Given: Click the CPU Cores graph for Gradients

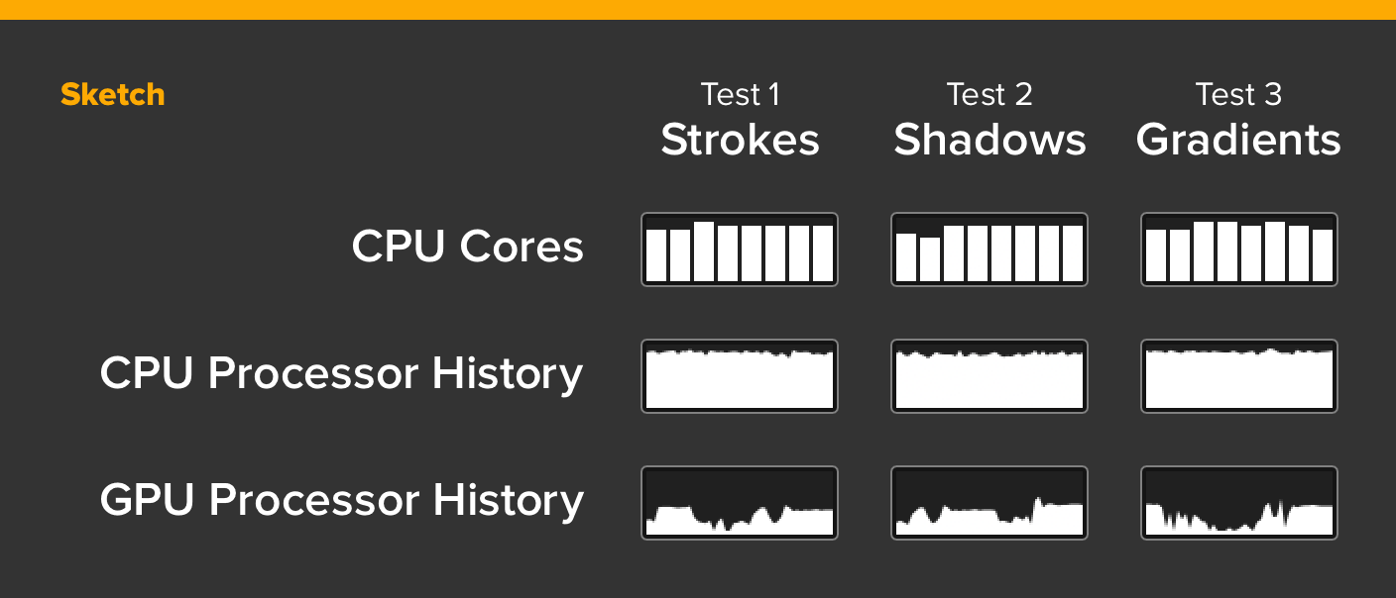Looking at the screenshot, I should coord(1239,249).
